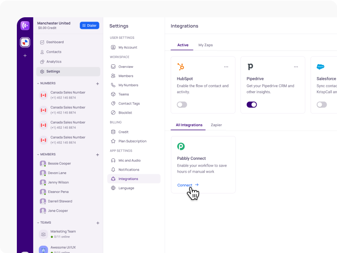Click the Salesforce cloud logo
The height and width of the screenshot is (253, 337).
pyautogui.click(x=321, y=66)
